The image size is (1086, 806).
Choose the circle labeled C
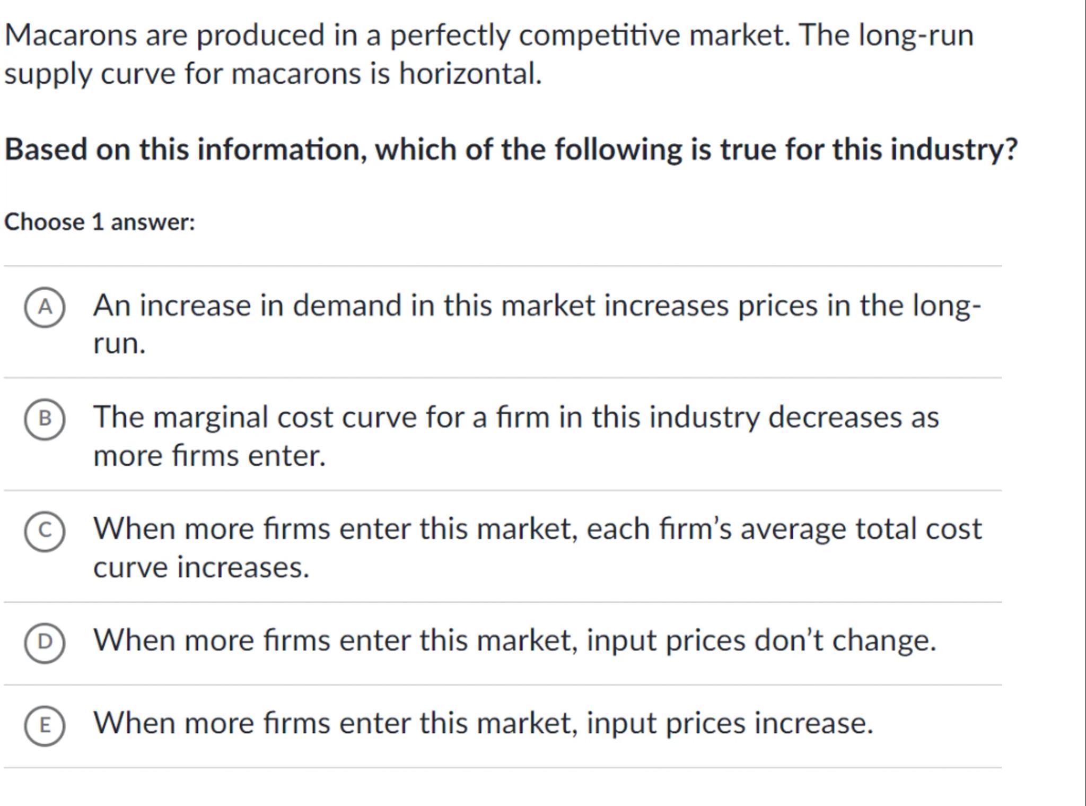click(x=45, y=531)
